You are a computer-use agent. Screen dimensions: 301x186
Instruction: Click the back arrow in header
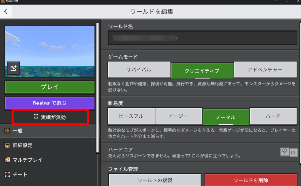[x=6, y=12]
